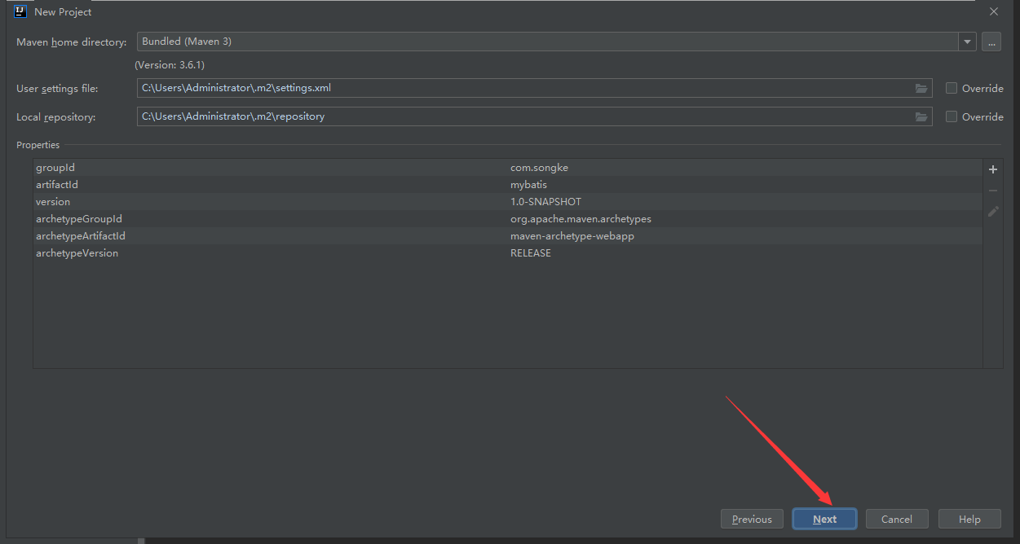Click the mybatis value cell
Screen dimensions: 1020x544
point(528,185)
